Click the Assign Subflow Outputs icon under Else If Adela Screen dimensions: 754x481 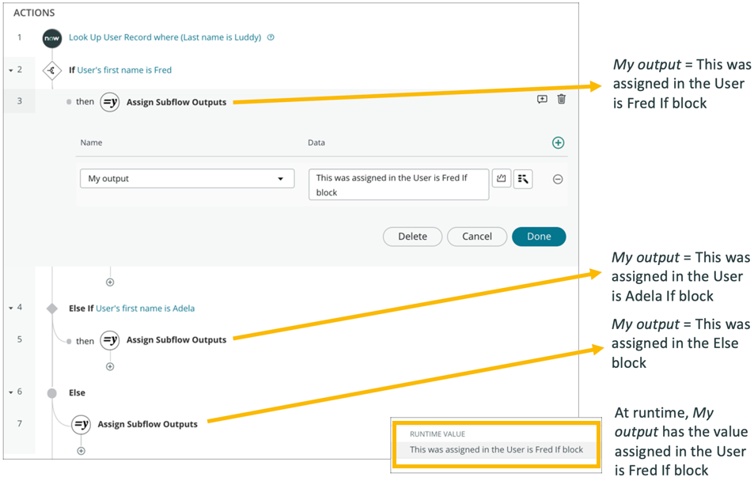pos(109,340)
